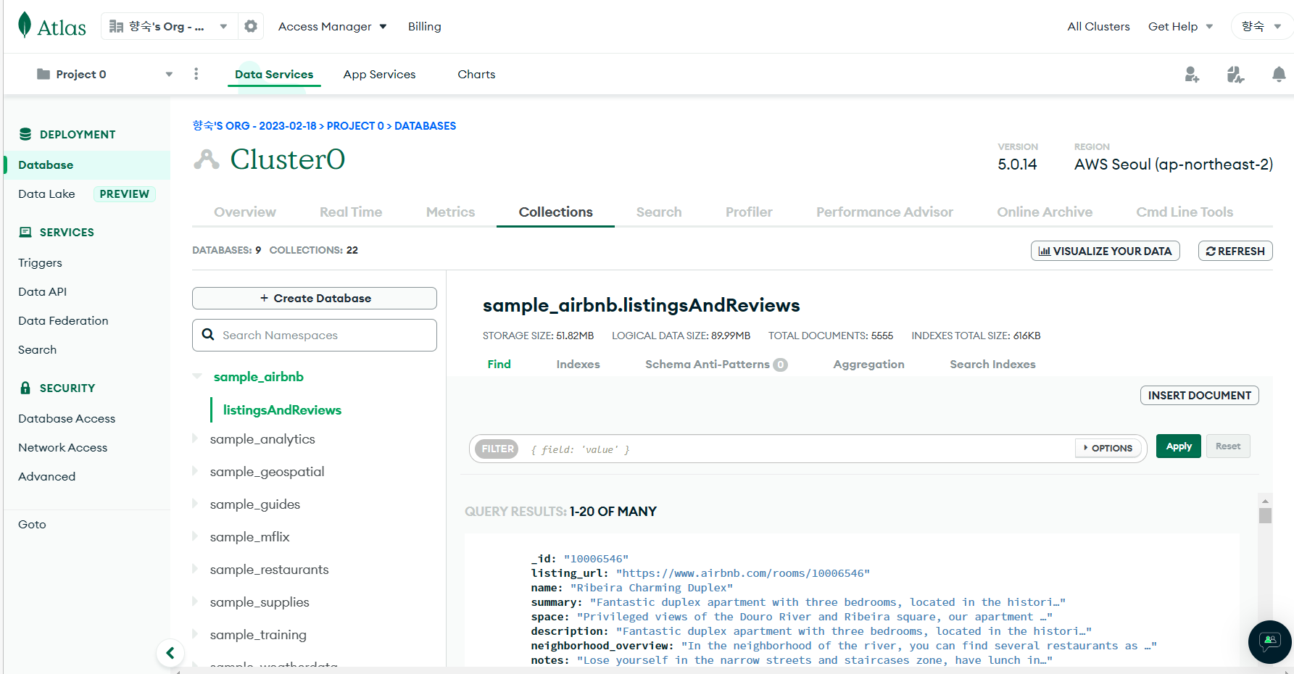
Task: Open project options three-dot menu
Action: point(196,74)
